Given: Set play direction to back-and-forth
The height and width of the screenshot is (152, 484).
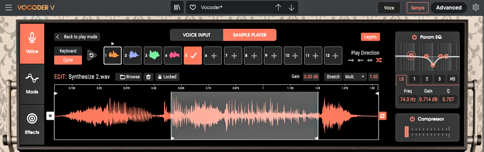Looking at the screenshot, I should [x=369, y=61].
